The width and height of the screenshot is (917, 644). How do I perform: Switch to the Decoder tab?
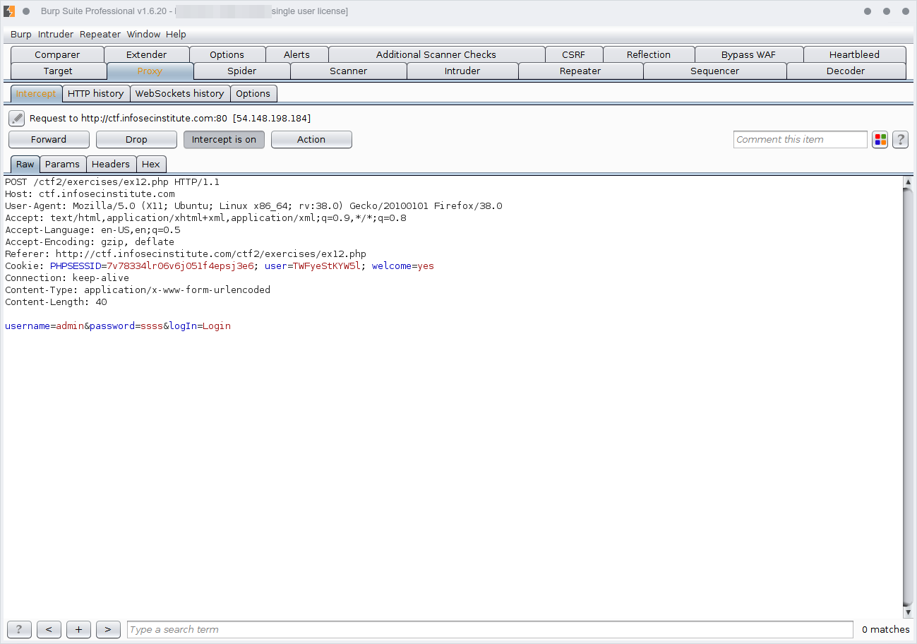tap(846, 71)
